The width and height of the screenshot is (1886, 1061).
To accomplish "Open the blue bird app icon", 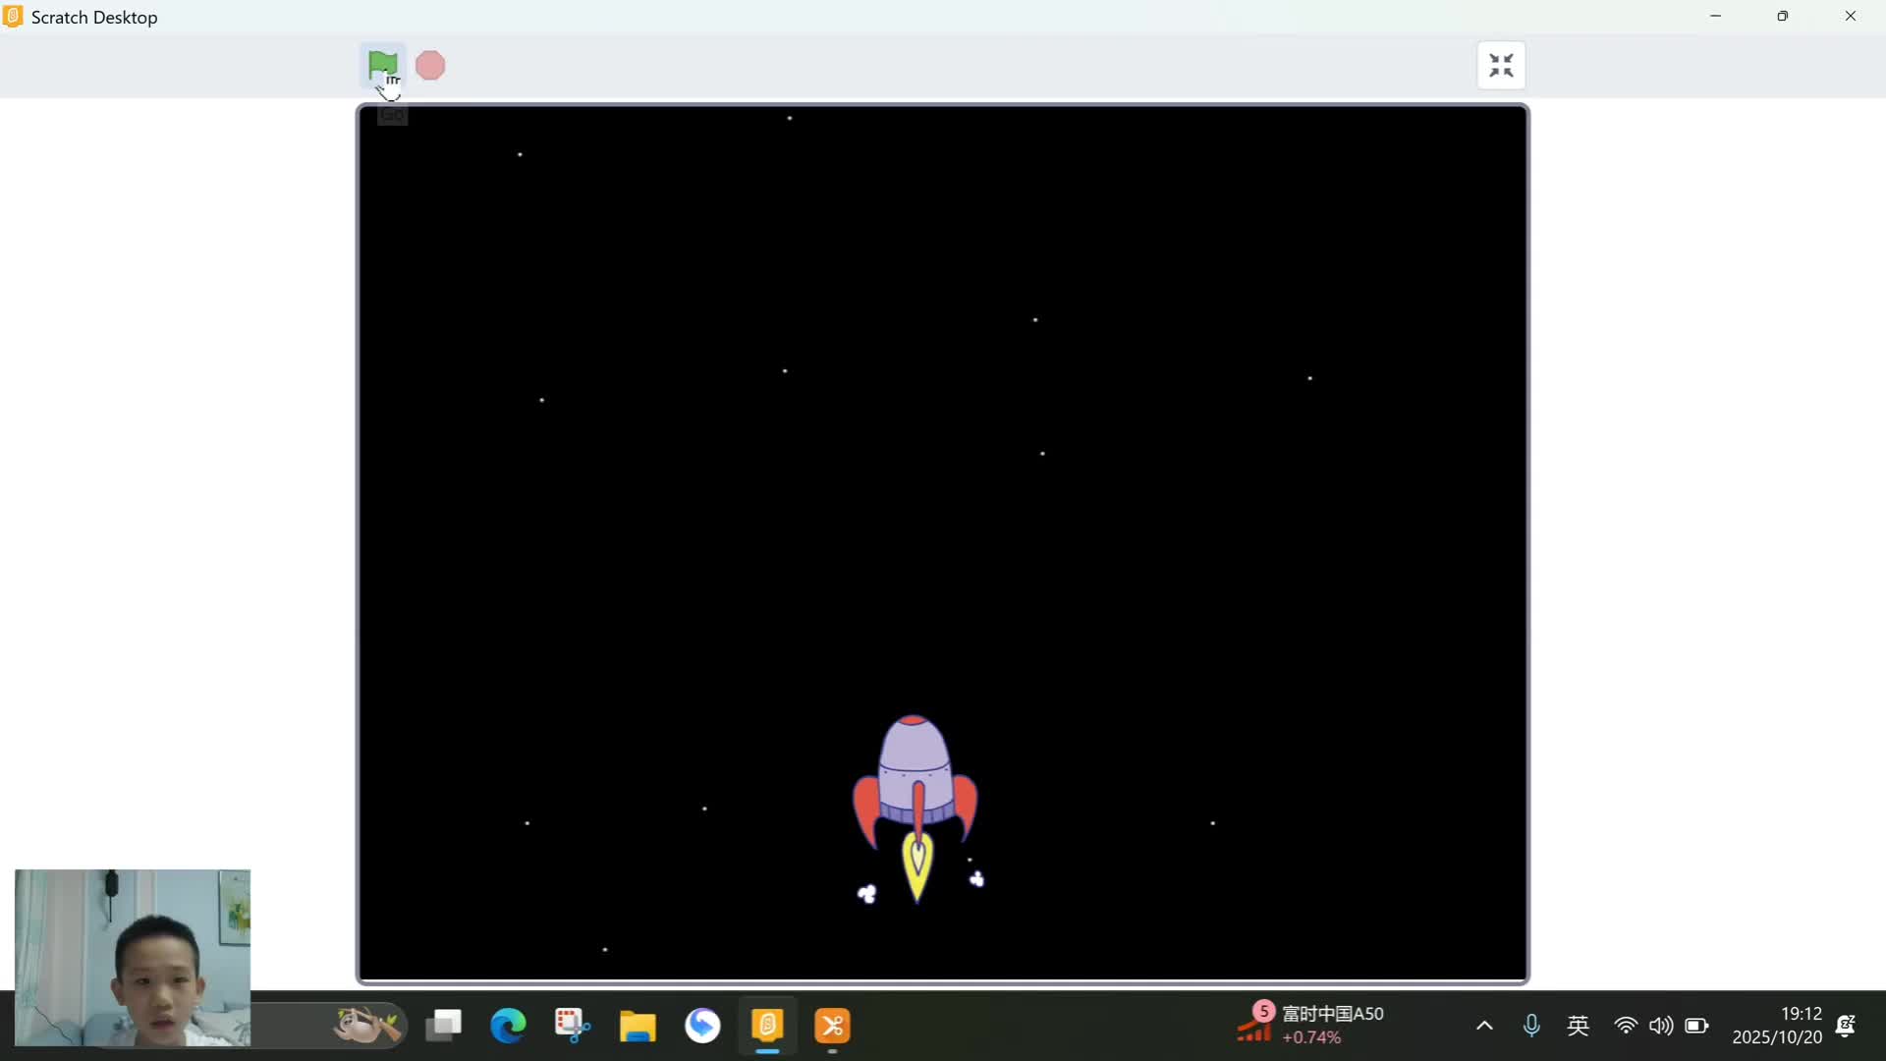I will pos(702,1026).
